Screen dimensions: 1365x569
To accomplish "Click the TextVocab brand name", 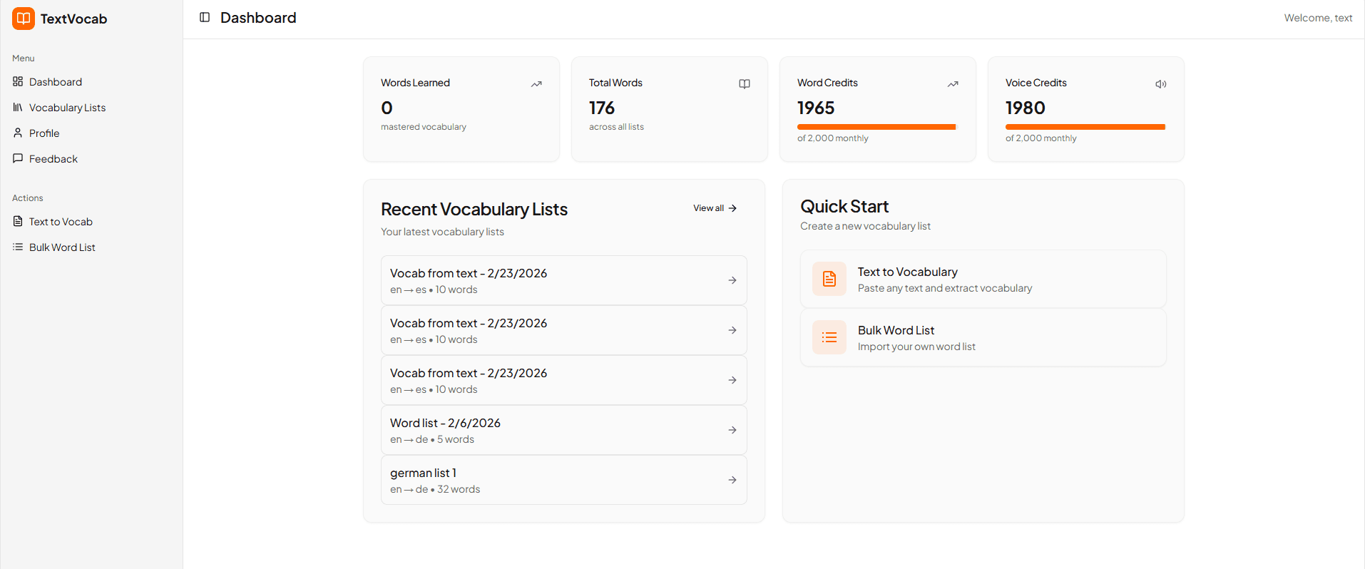I will [x=73, y=19].
